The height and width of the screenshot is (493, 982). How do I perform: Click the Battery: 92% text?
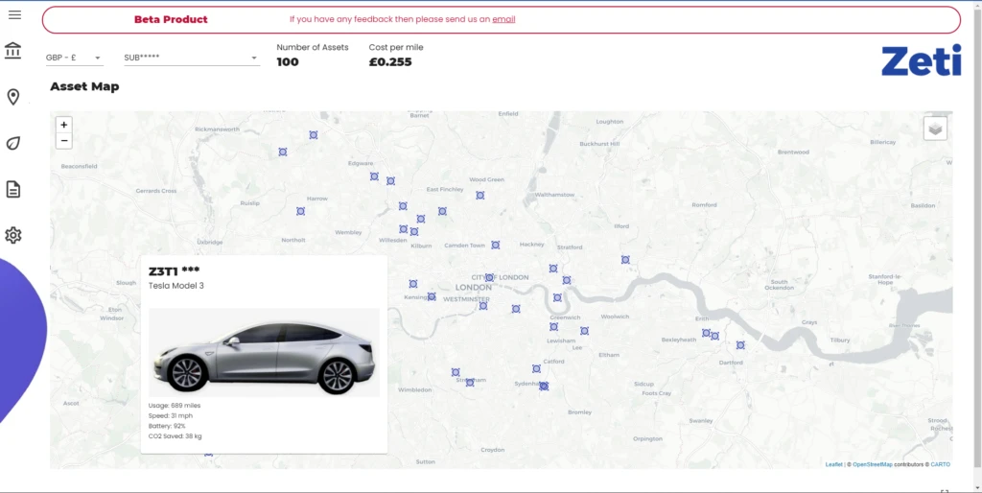coord(167,426)
